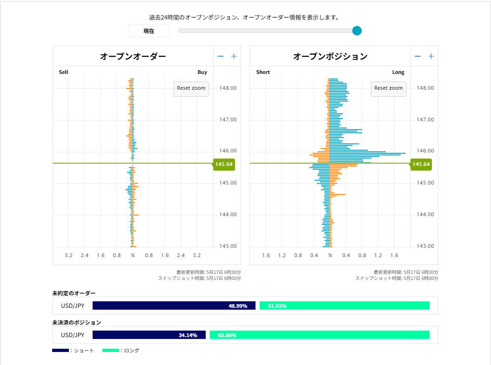Click the 34.14% short bar for open positions
The image size is (491, 365).
(x=149, y=335)
